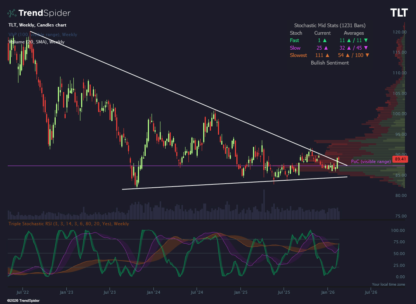Click the TLT ticker symbol in the top corner

[399, 13]
